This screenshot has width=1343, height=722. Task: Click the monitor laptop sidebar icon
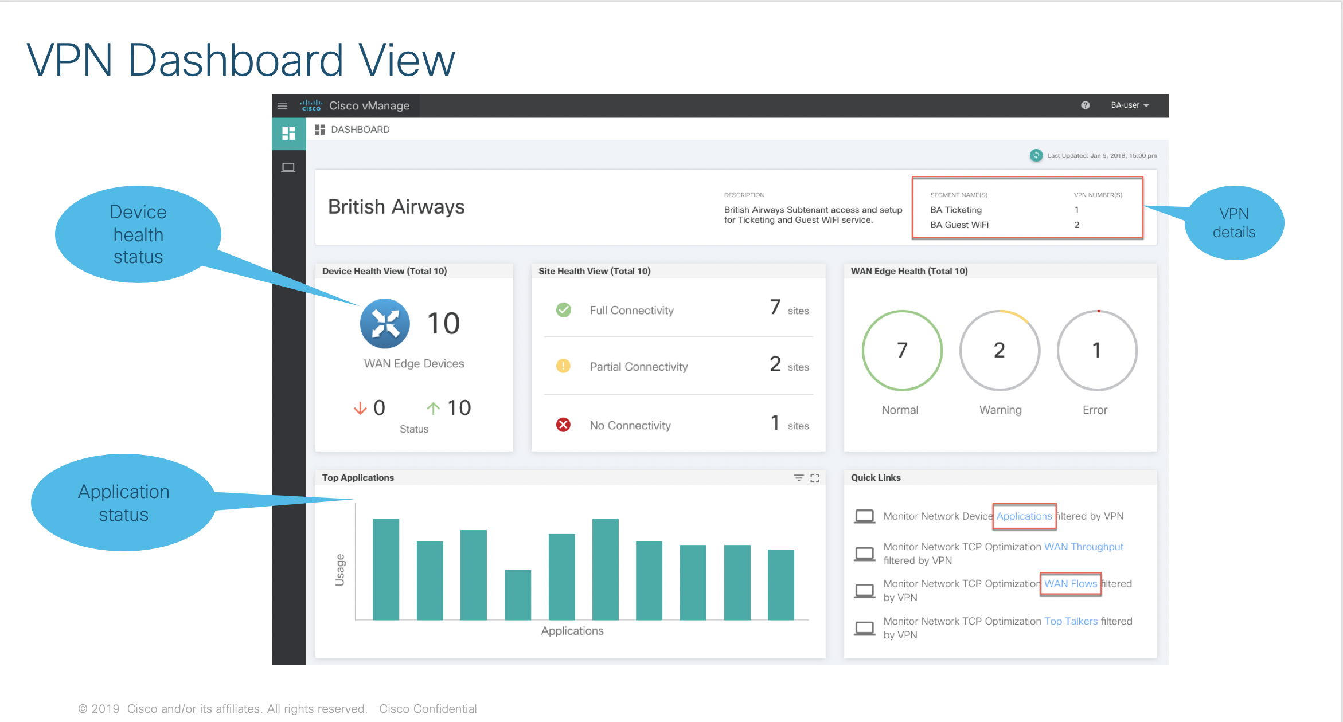pyautogui.click(x=288, y=167)
